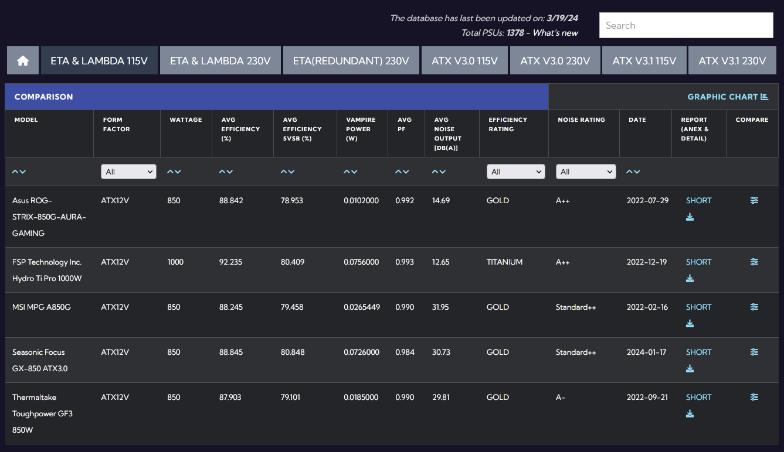This screenshot has height=452, width=784.
Task: Select the TITANIUM efficiency rating cell
Action: point(504,262)
